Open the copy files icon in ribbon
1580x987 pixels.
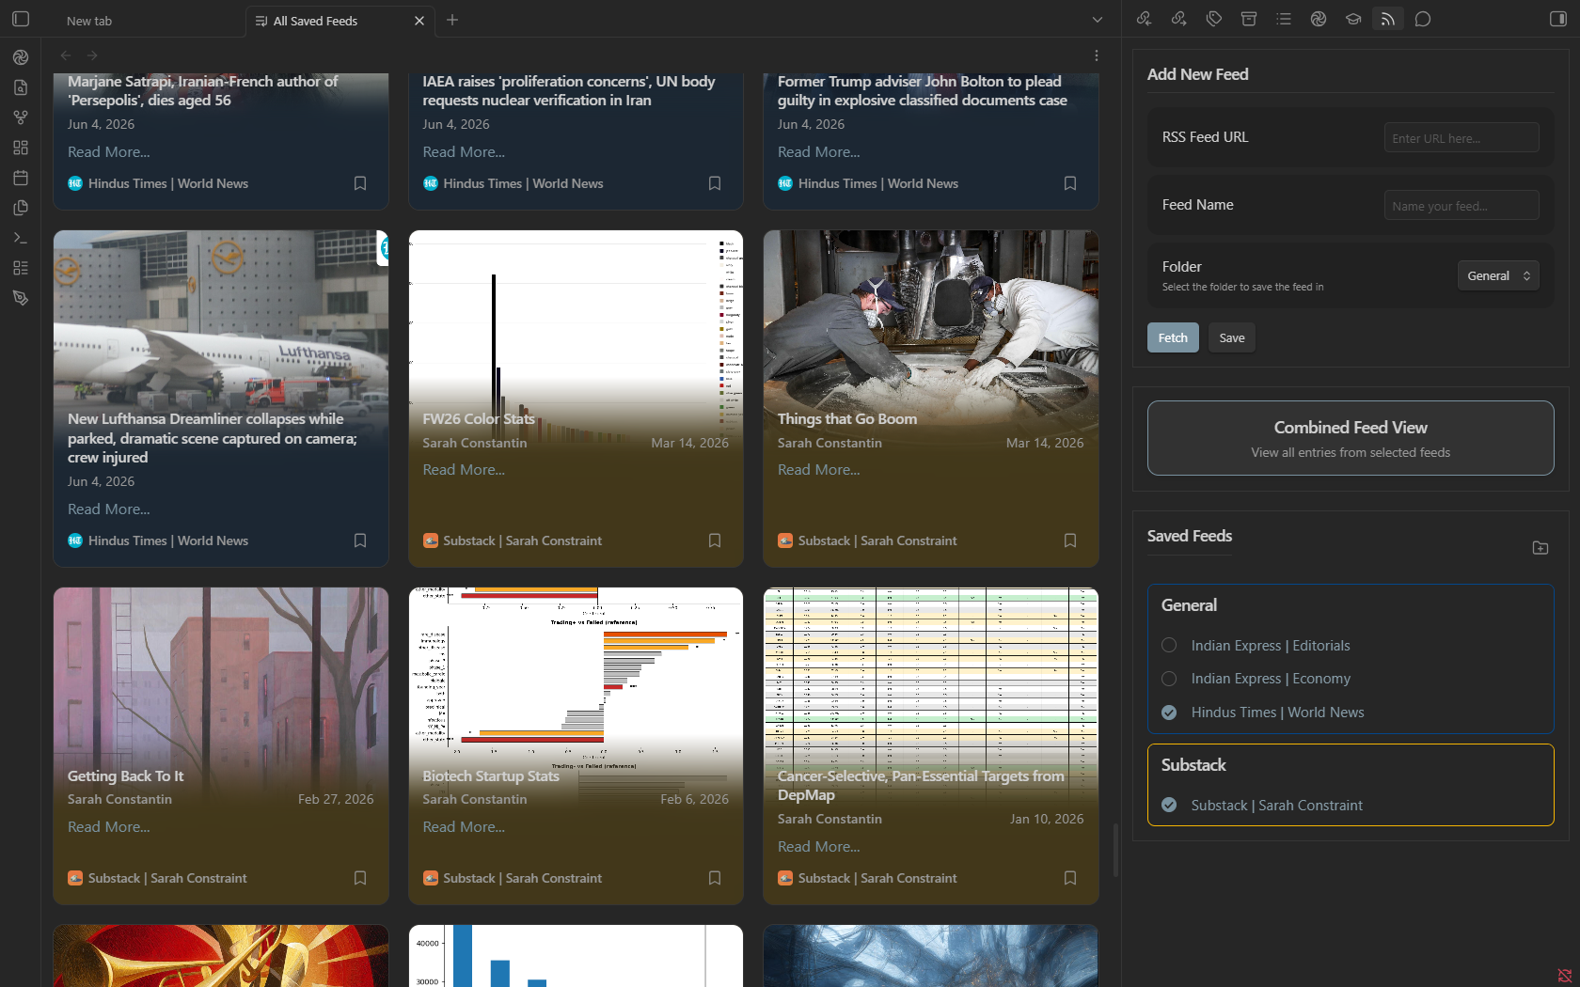21,208
